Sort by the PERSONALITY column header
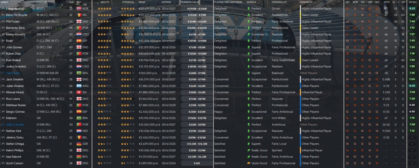419x168 pixels. pos(279,2)
